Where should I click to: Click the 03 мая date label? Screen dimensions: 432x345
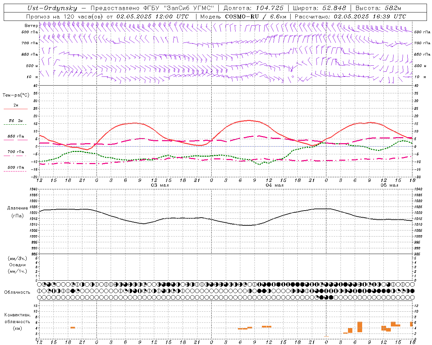click(160, 185)
